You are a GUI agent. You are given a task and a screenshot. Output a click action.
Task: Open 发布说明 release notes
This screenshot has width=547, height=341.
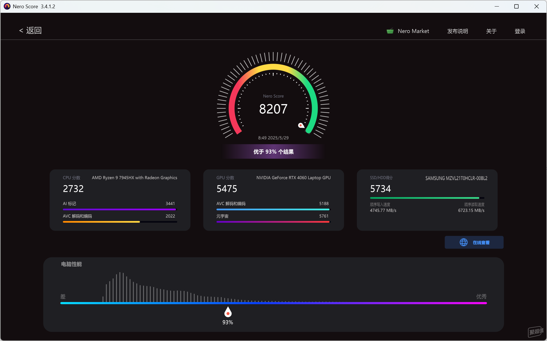point(457,31)
